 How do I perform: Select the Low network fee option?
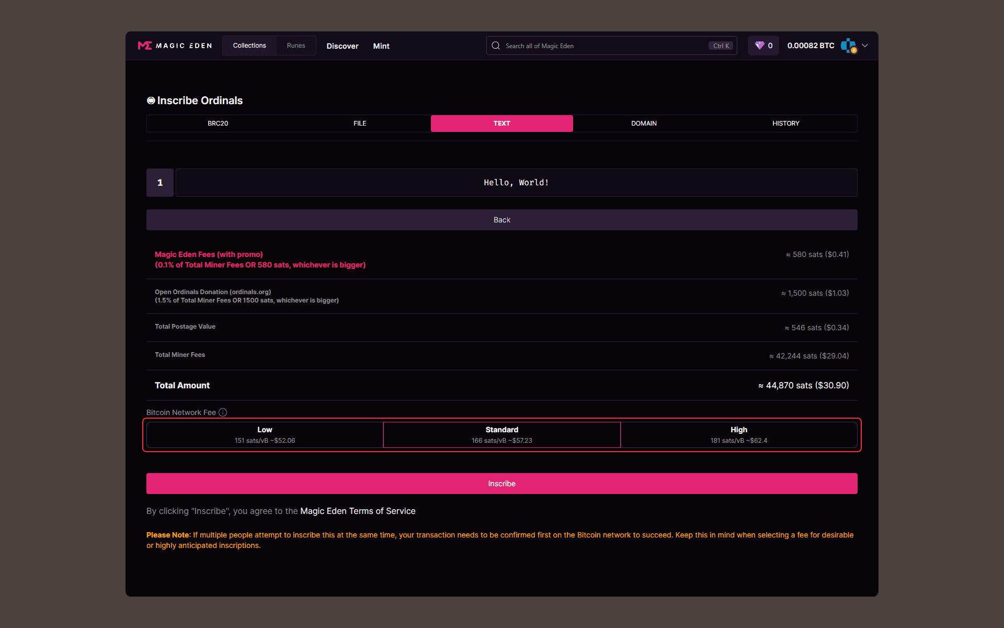pos(265,435)
